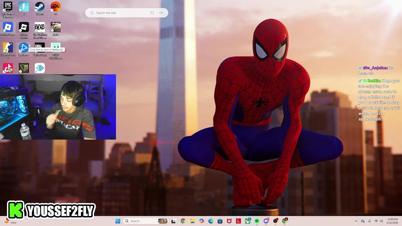Open the clock showing 10:03 PM
Image resolution: width=402 pixels, height=226 pixels.
coord(393,221)
